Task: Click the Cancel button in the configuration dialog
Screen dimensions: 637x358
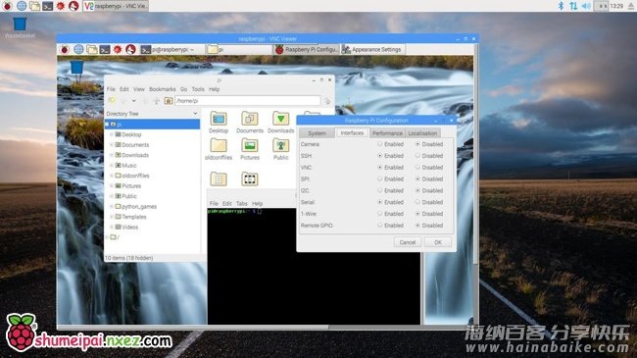Action: tap(407, 242)
